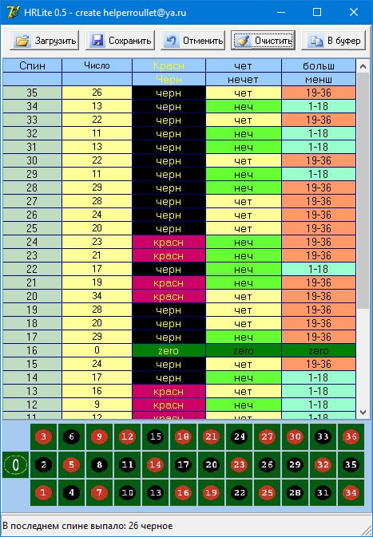Select black number 17 on the board
This screenshot has width=373, height=537.
pos(184,464)
